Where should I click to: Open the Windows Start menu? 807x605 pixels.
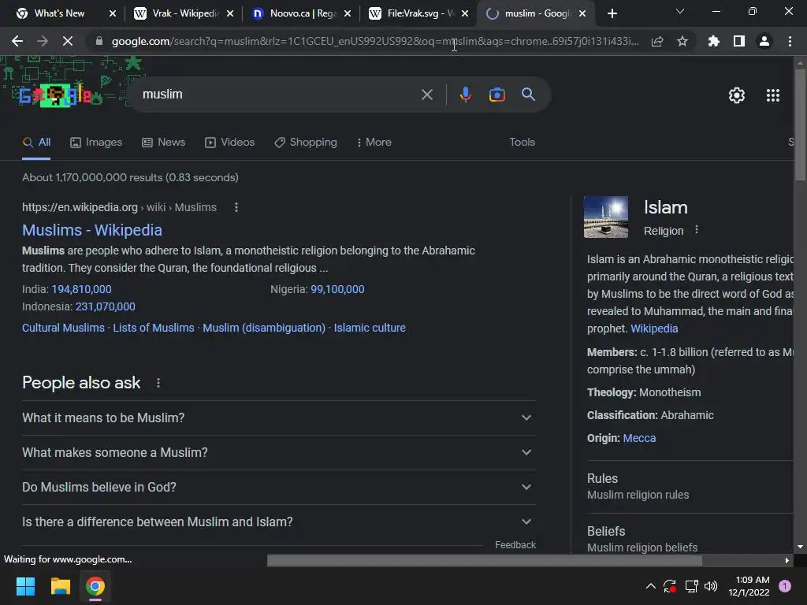pyautogui.click(x=25, y=586)
